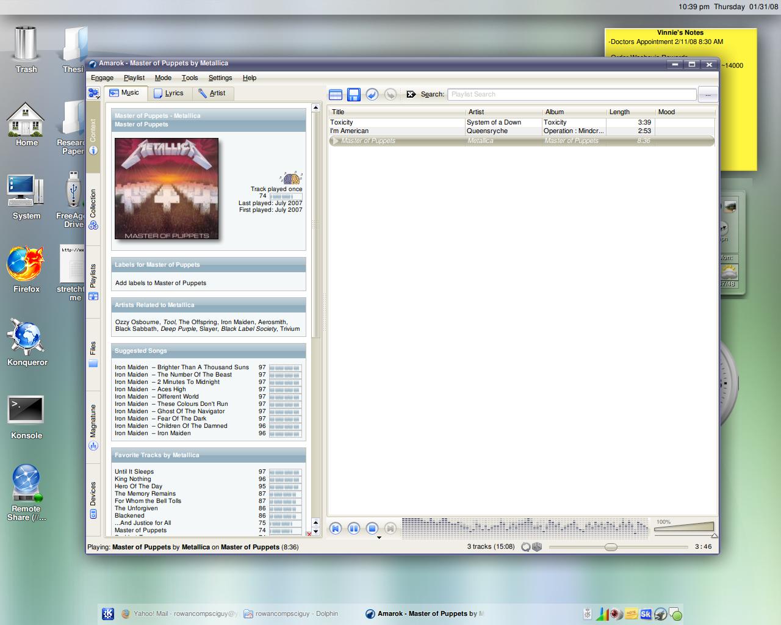Click the context browser scroll-down arrow
This screenshot has width=781, height=625.
pyautogui.click(x=315, y=531)
